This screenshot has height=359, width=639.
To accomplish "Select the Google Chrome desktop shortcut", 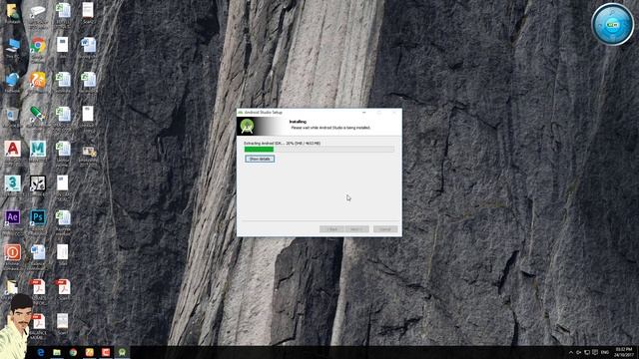I will pos(38,46).
